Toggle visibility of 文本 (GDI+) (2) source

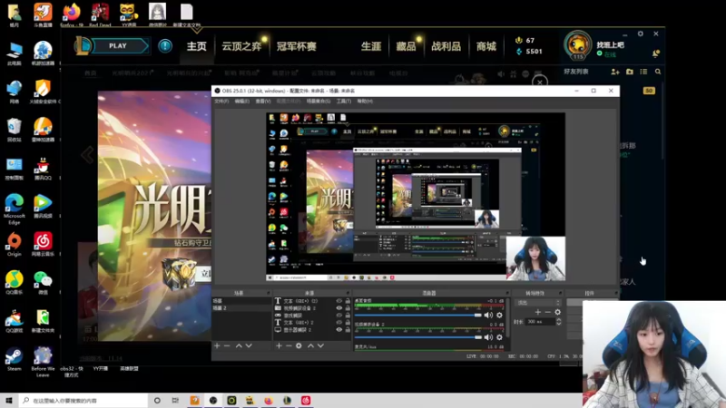(338, 301)
